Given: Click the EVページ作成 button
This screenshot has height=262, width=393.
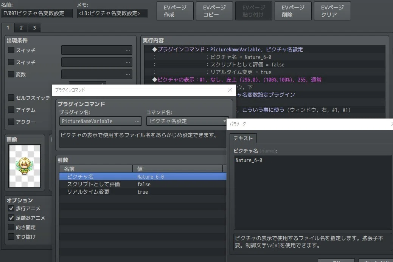Looking at the screenshot, I should pos(175,11).
